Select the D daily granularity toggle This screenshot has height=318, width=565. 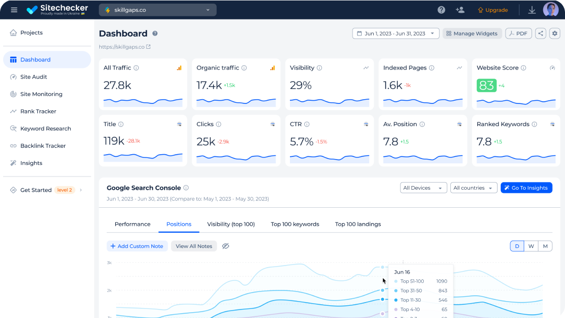[x=517, y=246]
